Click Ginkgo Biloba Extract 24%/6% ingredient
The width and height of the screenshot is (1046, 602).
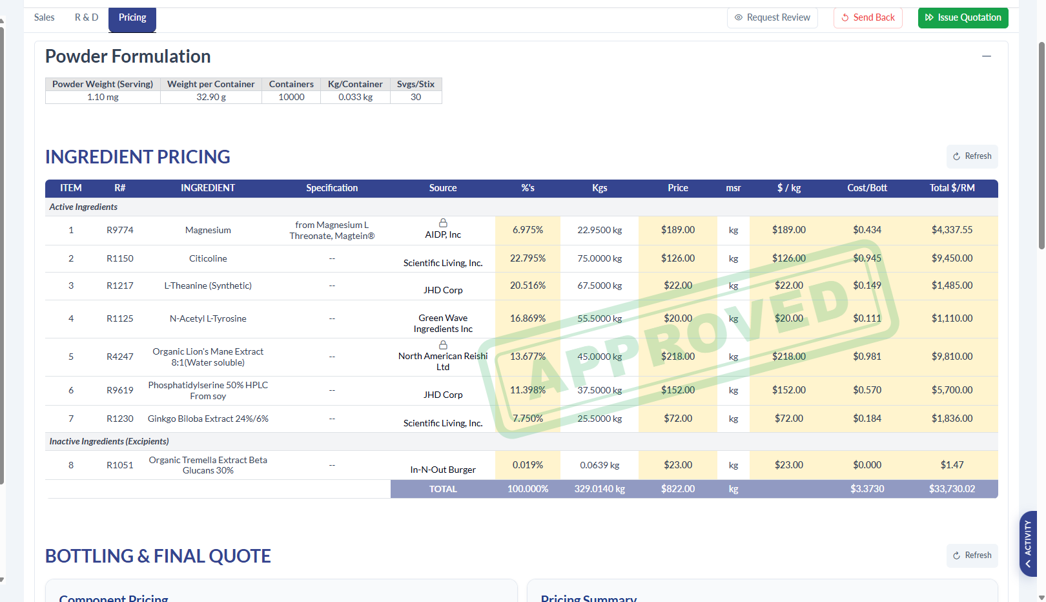click(x=208, y=419)
